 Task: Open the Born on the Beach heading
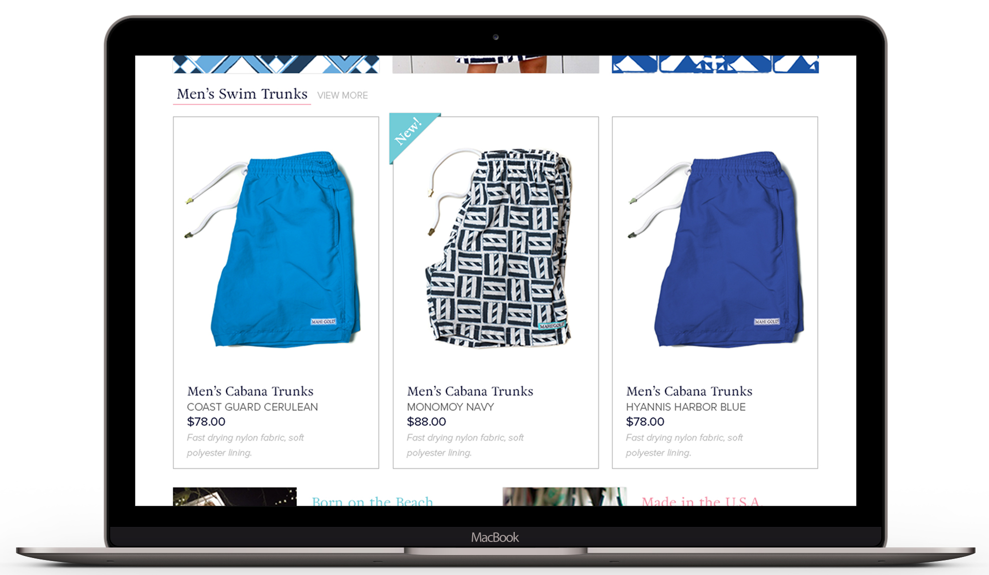click(373, 500)
